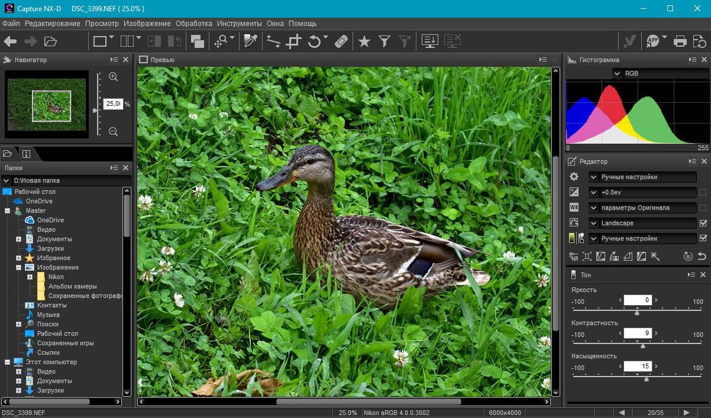Viewport: 711px width, 418px height.
Task: Click the Picture Control icon beside Landscape
Action: click(574, 223)
